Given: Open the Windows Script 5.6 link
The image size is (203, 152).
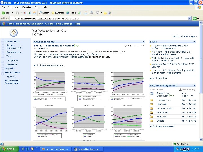Looking at the screenshot, I should [173, 65].
